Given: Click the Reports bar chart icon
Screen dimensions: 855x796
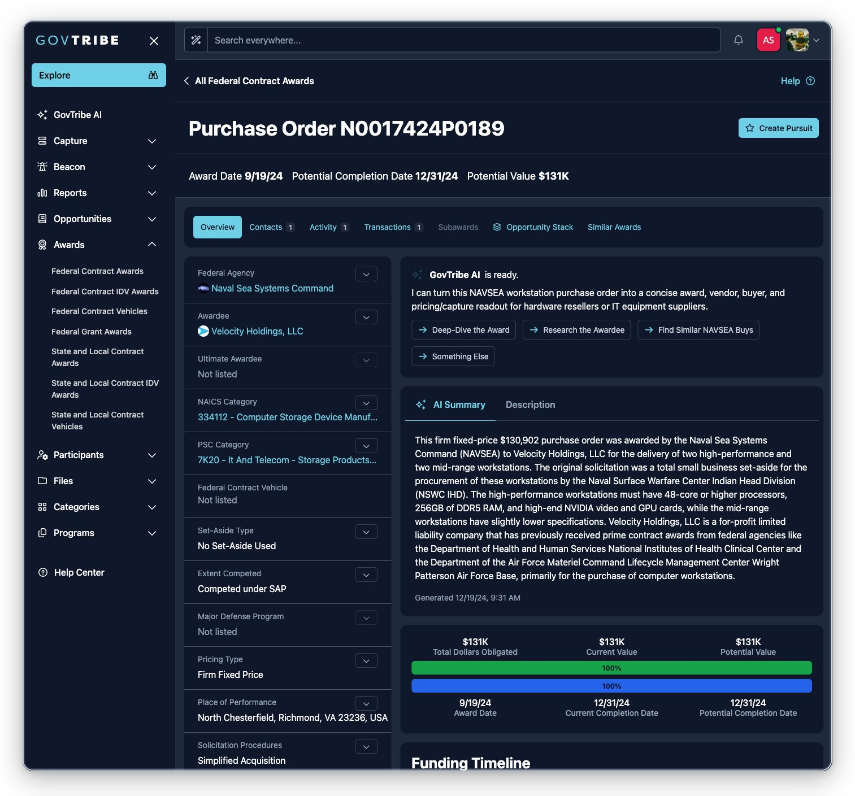Looking at the screenshot, I should tap(42, 193).
